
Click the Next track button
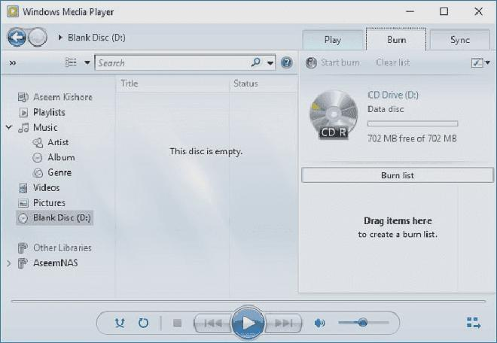(x=283, y=323)
